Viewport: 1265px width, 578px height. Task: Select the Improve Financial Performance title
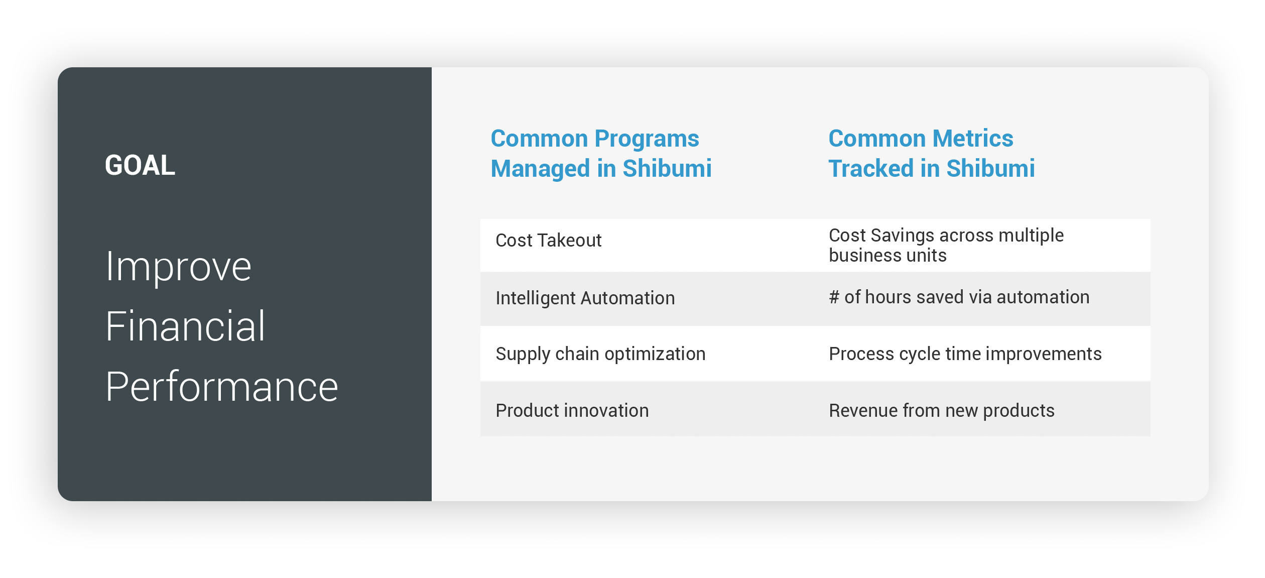pyautogui.click(x=221, y=326)
